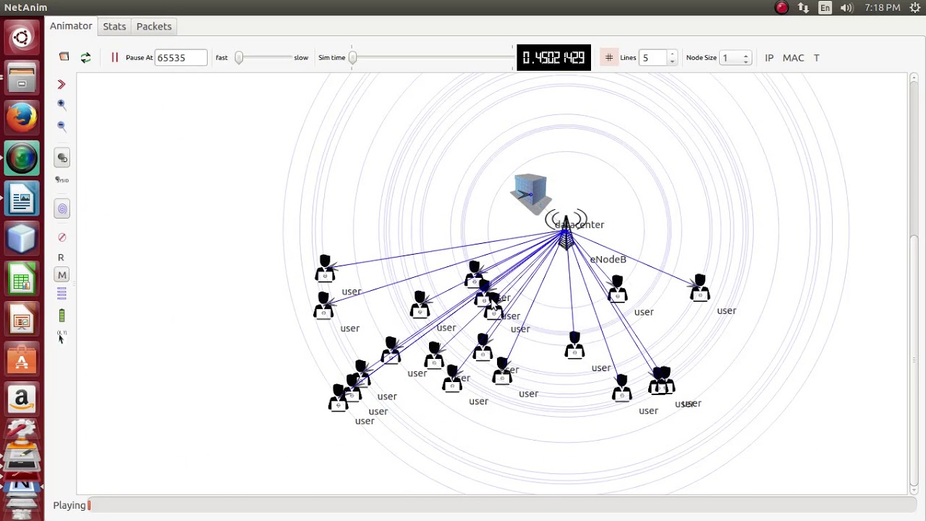
Task: Toggle node ID display button
Action: click(x=62, y=158)
